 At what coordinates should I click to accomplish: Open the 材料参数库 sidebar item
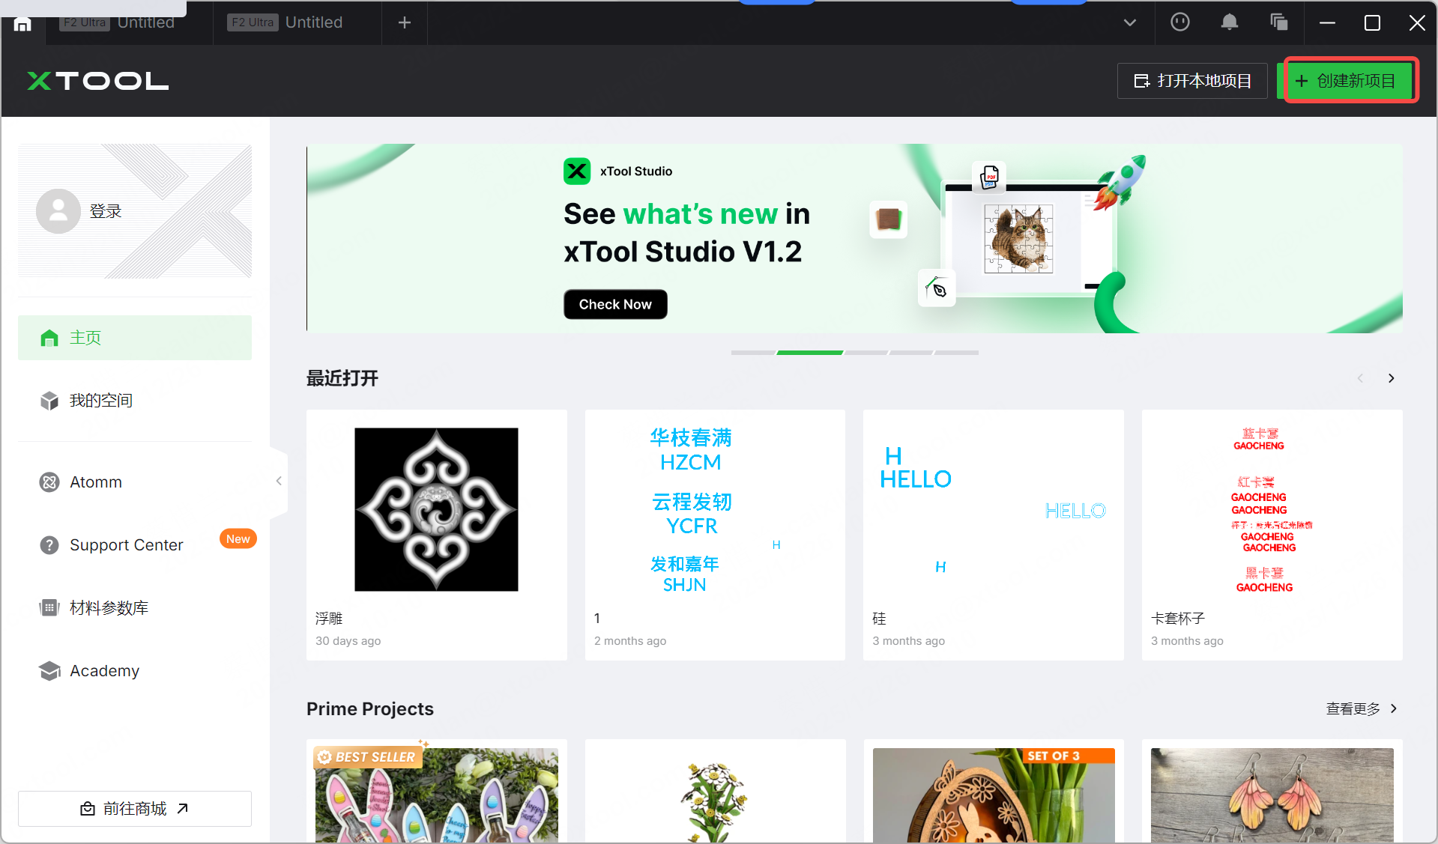[109, 608]
